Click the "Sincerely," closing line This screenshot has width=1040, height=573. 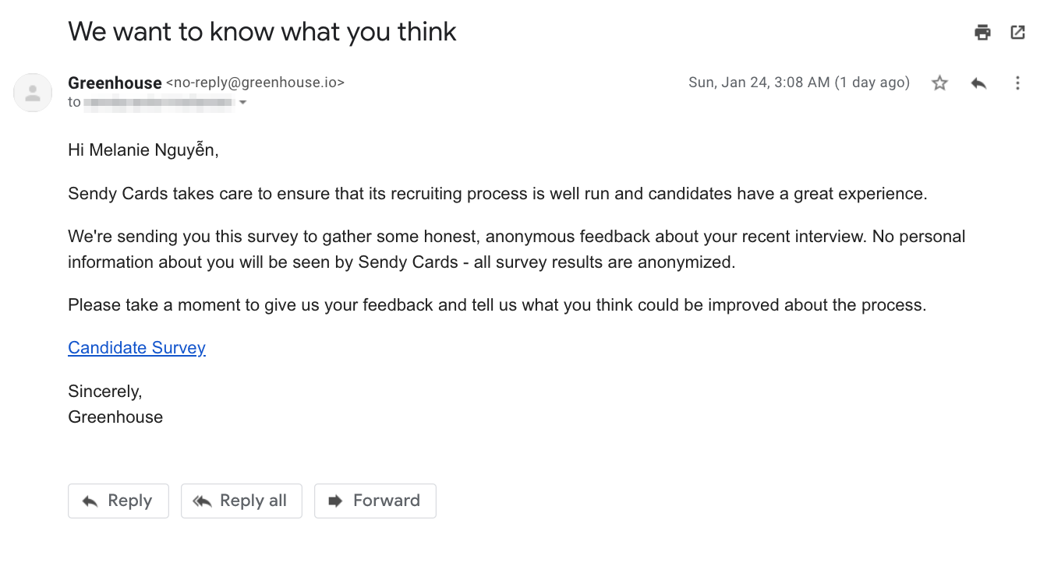click(105, 391)
